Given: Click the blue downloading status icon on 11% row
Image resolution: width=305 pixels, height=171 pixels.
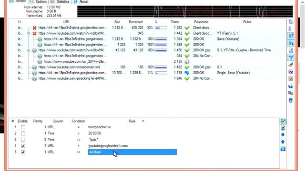Looking at the screenshot, I should coord(187,73).
